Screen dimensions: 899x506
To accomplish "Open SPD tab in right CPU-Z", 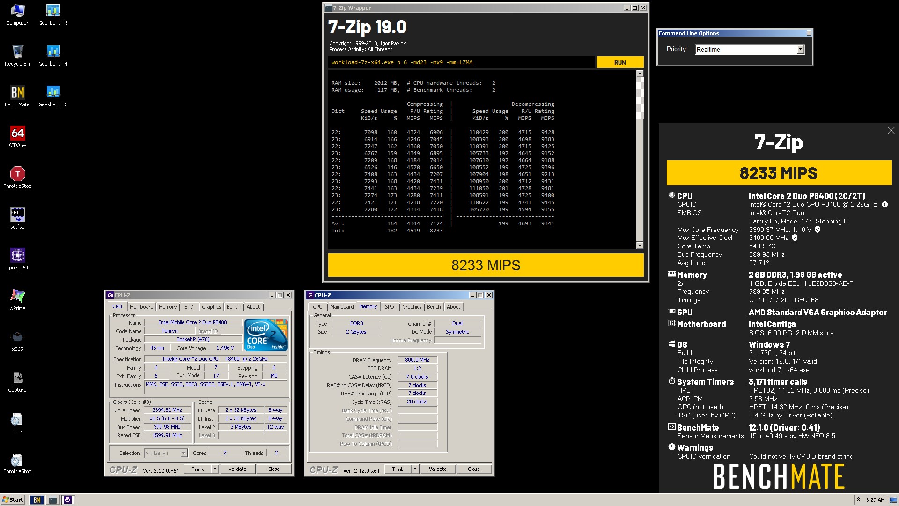I will coord(390,307).
